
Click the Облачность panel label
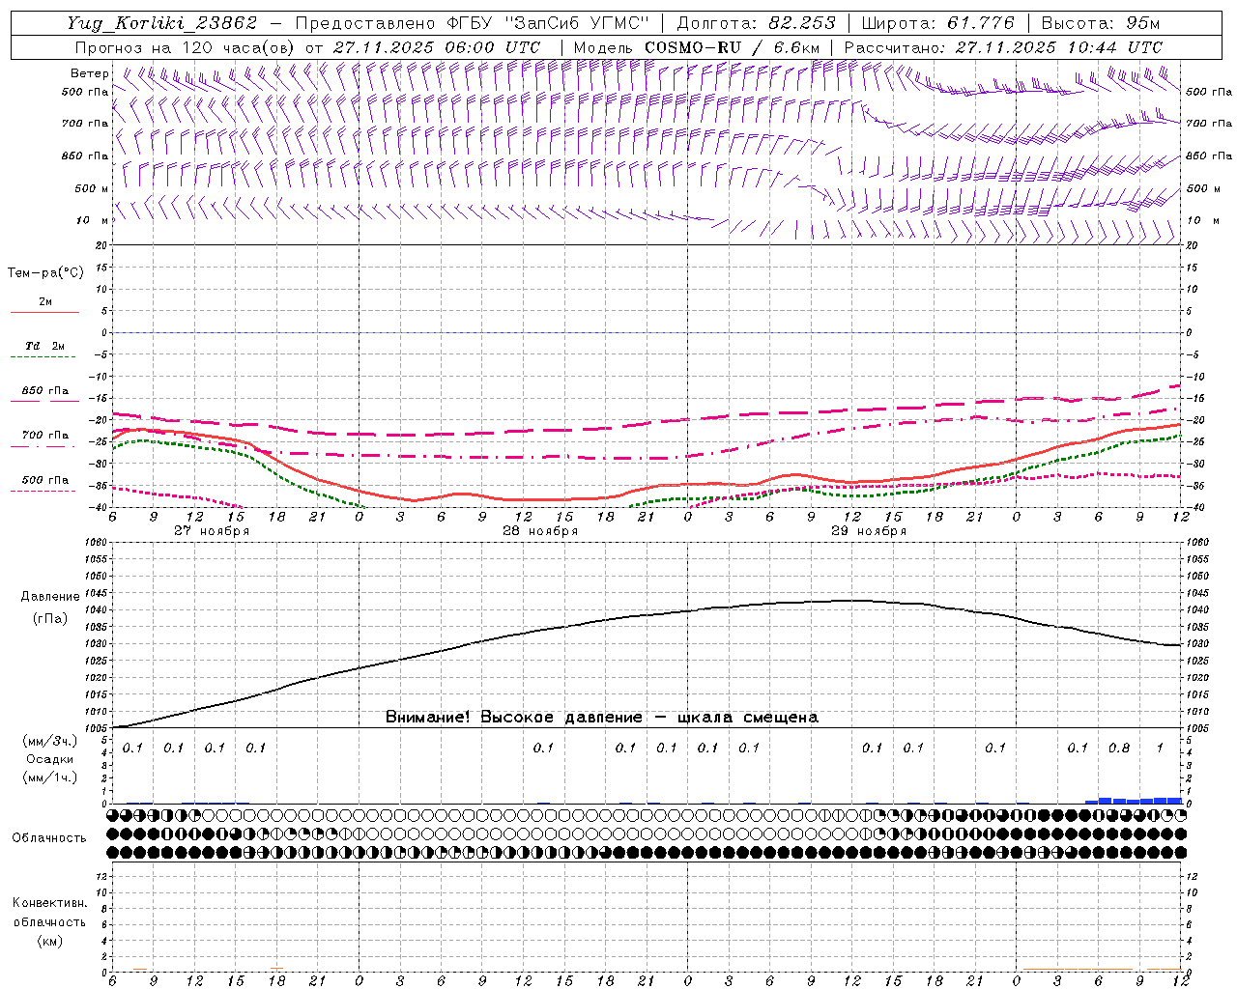pyautogui.click(x=49, y=837)
